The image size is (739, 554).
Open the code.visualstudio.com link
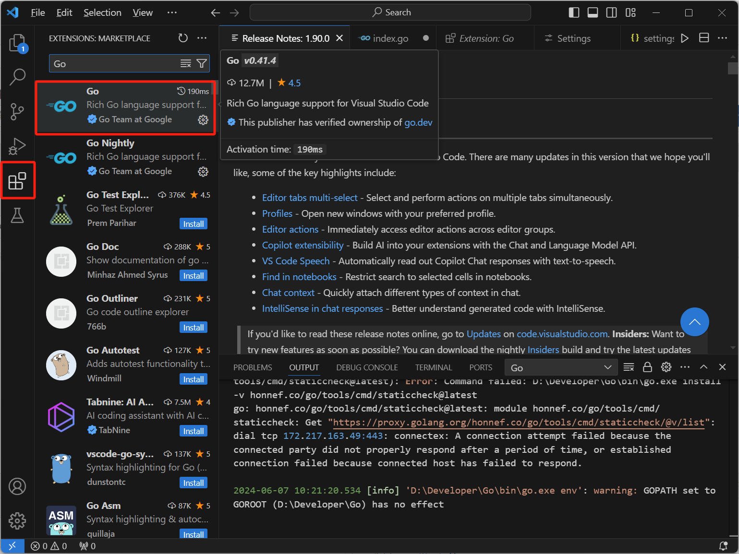(562, 334)
